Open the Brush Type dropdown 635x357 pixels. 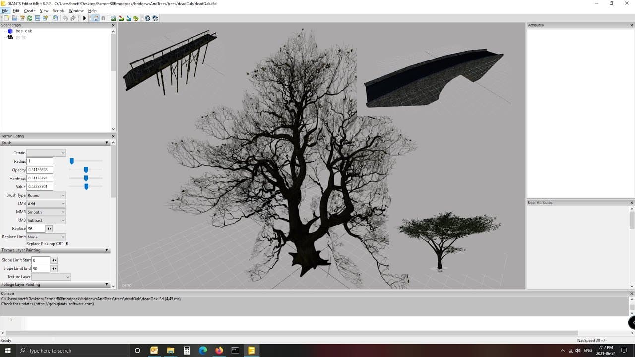pos(46,195)
